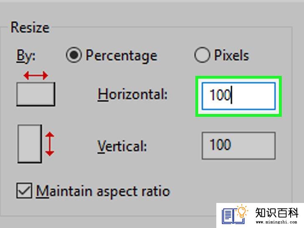Click the 知识百科 watermark text
304x228 pixels.
[x=276, y=212]
